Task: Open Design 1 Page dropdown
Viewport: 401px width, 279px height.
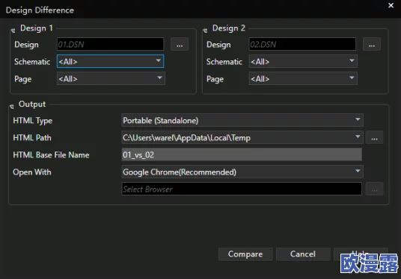Action: pyautogui.click(x=111, y=78)
